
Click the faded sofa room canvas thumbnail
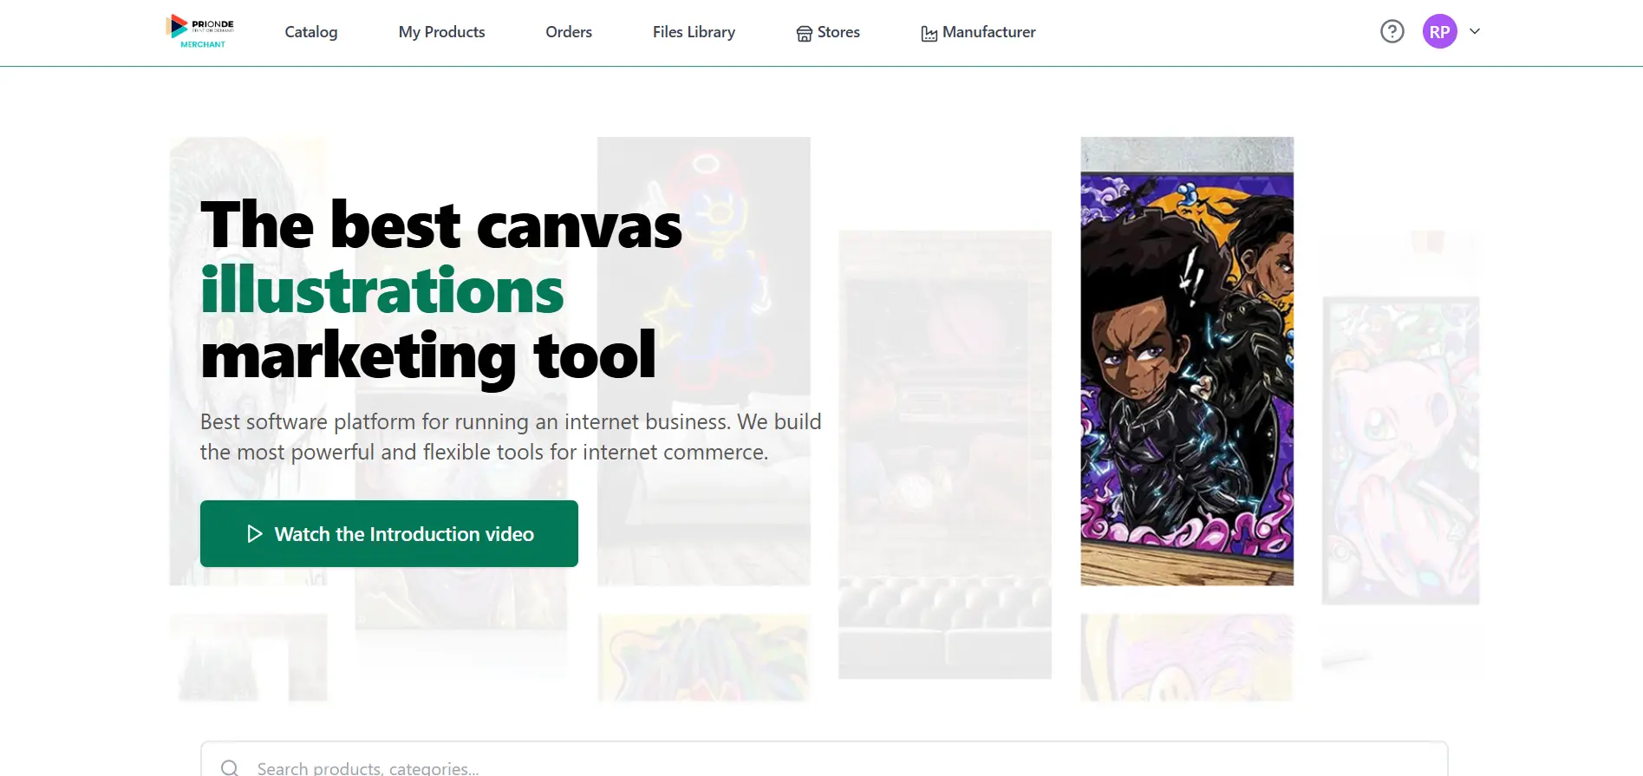945,454
